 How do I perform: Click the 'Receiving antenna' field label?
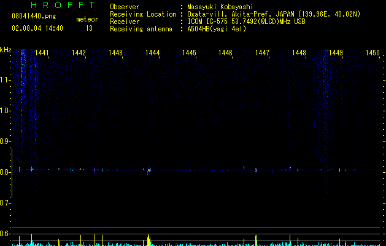141,29
